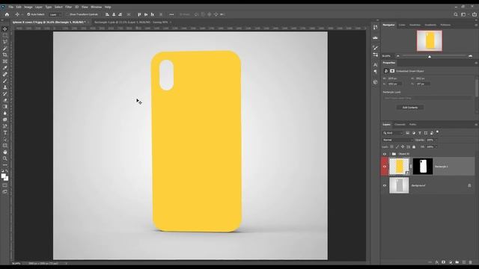The image size is (479, 269).
Task: Click the Share icon at top right
Action: point(474,14)
